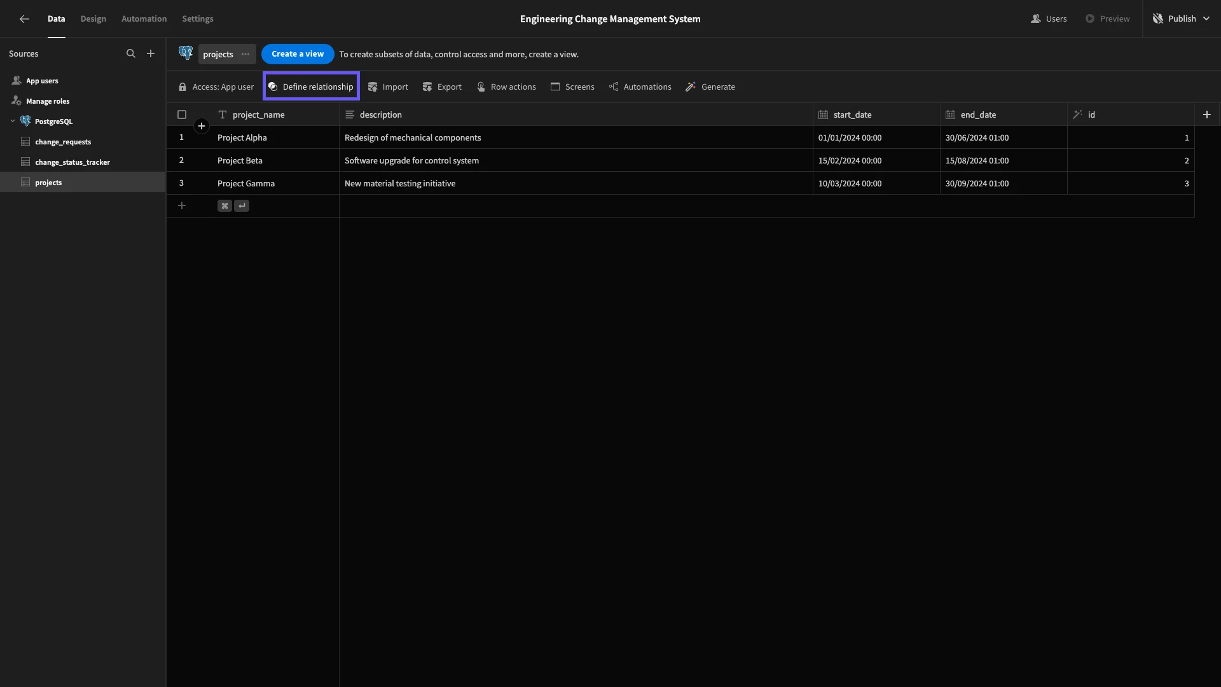Add a new source with the plus icon

151,54
